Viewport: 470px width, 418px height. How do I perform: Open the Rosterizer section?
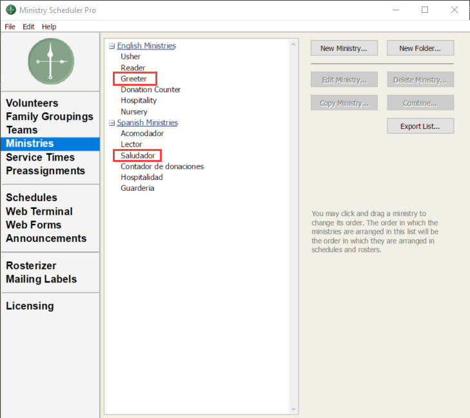31,266
